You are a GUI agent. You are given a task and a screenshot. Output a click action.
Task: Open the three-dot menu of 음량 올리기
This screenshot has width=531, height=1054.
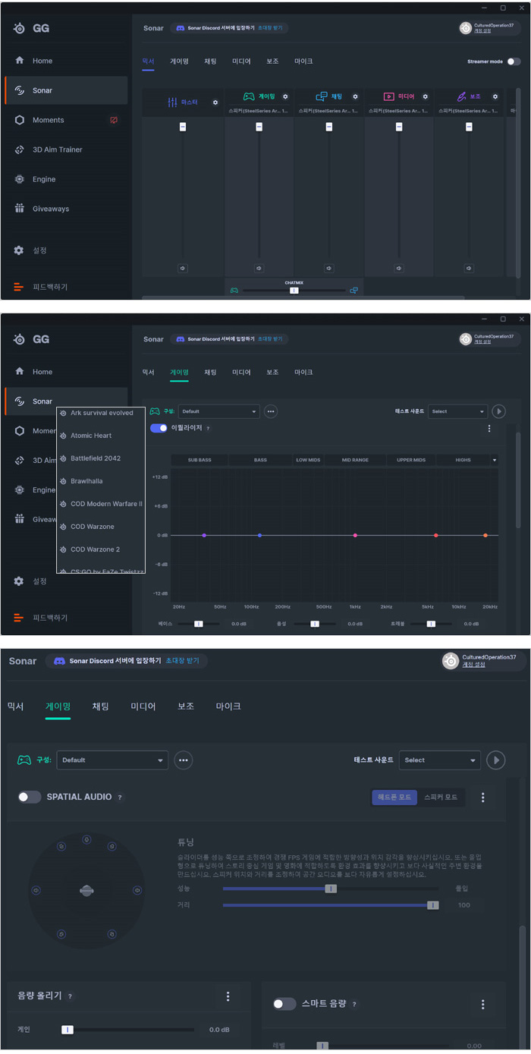click(x=228, y=996)
